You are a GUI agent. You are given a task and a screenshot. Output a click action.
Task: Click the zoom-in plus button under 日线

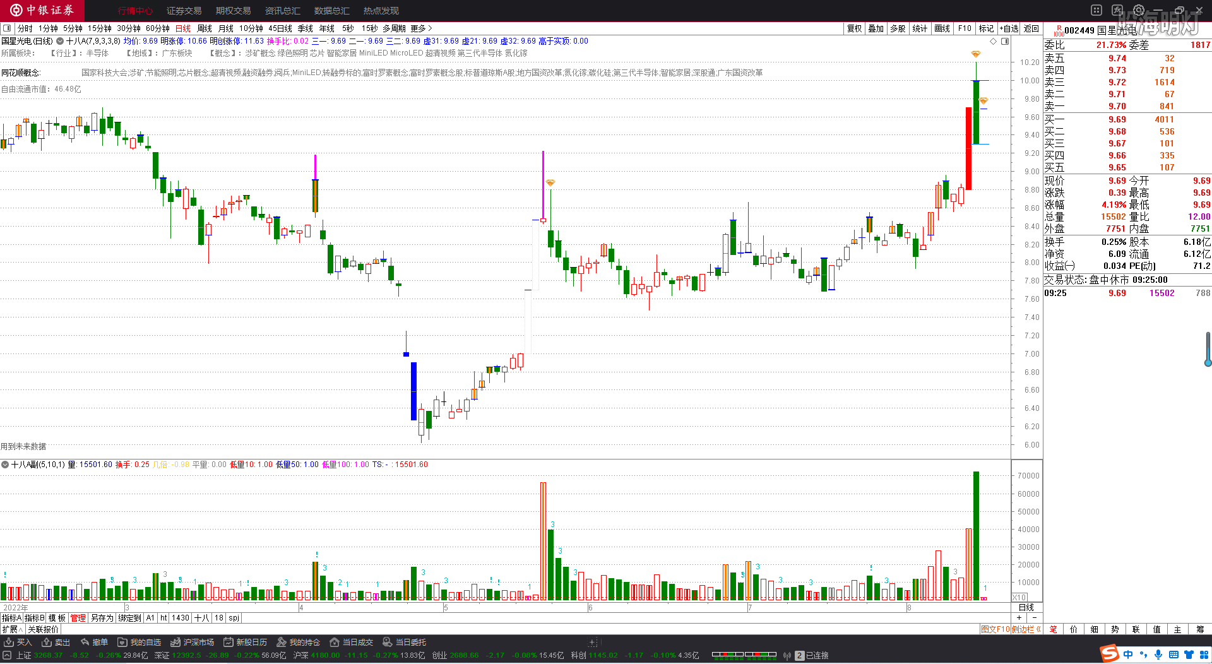pyautogui.click(x=1019, y=618)
